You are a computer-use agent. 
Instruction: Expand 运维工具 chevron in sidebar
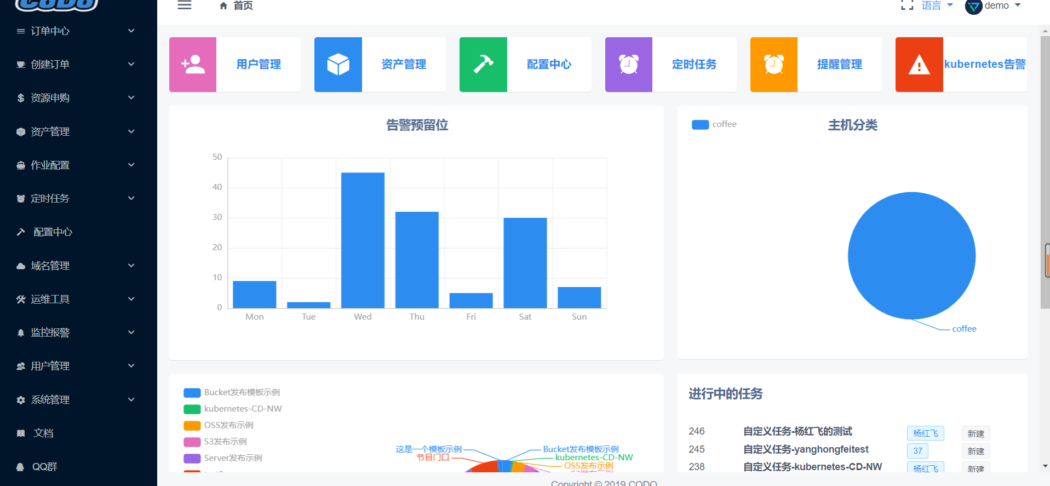click(131, 299)
